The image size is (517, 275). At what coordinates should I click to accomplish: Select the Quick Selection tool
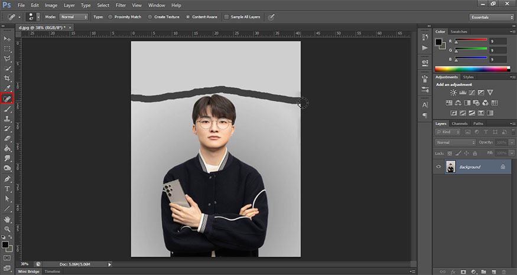point(7,68)
